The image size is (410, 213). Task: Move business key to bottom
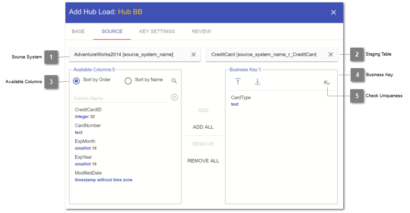point(257,82)
